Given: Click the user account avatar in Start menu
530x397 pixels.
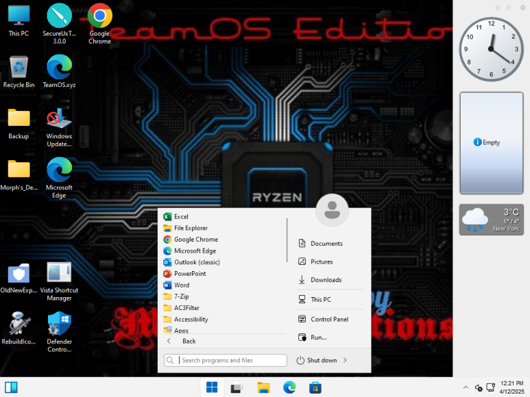Looking at the screenshot, I should pyautogui.click(x=332, y=210).
